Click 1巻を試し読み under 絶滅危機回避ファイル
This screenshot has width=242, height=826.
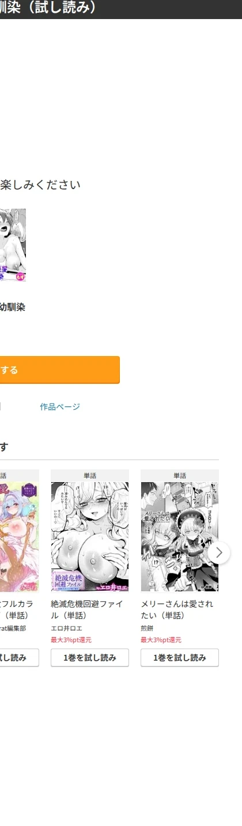click(x=90, y=658)
